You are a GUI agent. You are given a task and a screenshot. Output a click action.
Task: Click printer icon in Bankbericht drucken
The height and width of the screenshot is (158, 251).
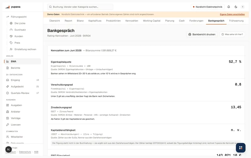pos(190,34)
